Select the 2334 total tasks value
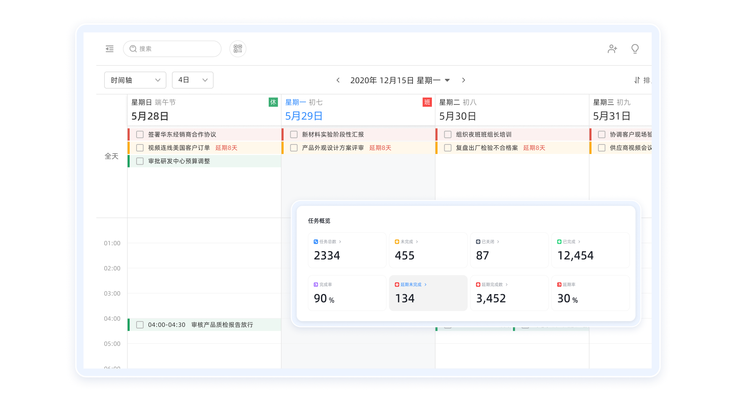This screenshot has width=736, height=400. pos(327,255)
